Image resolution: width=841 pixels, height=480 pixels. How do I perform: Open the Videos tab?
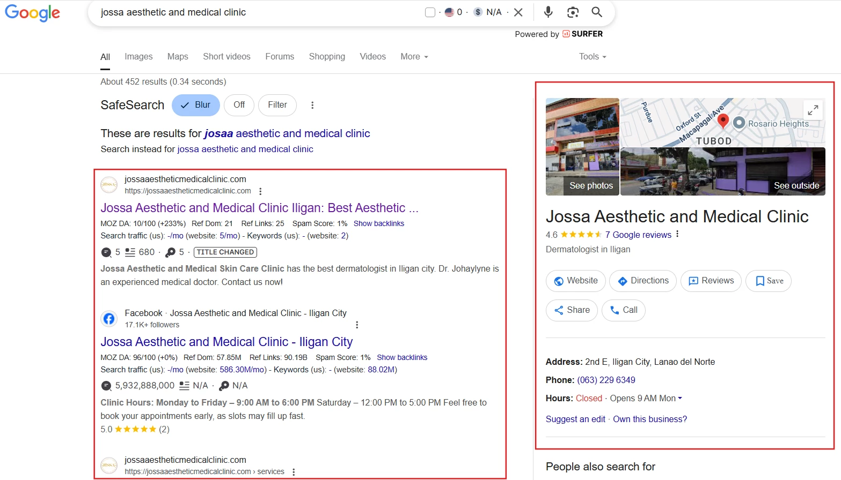(x=372, y=56)
